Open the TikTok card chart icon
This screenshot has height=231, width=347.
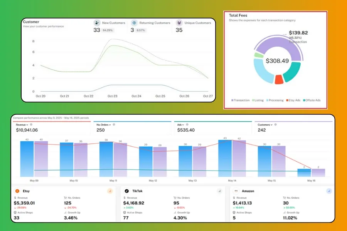click(x=219, y=191)
